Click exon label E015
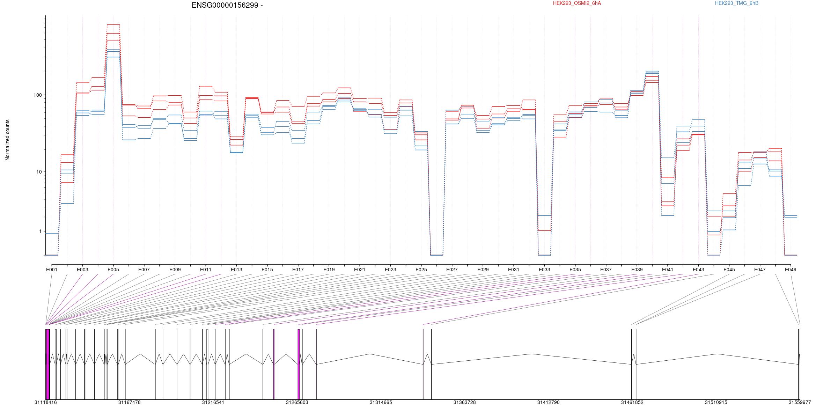The width and height of the screenshot is (838, 419). [267, 270]
